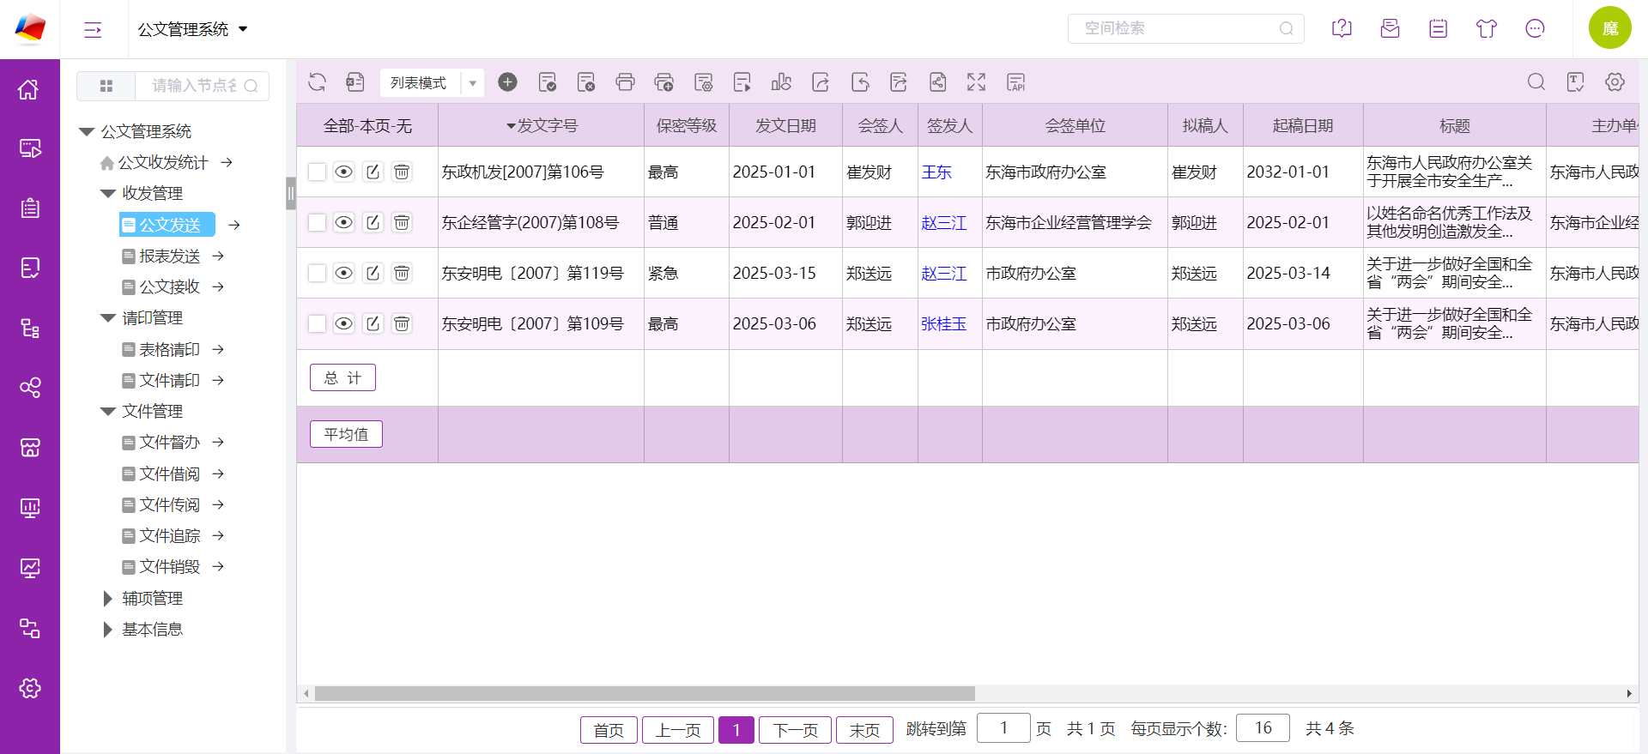Open the mail inbox icon in the header
The height and width of the screenshot is (754, 1648).
point(1390,28)
